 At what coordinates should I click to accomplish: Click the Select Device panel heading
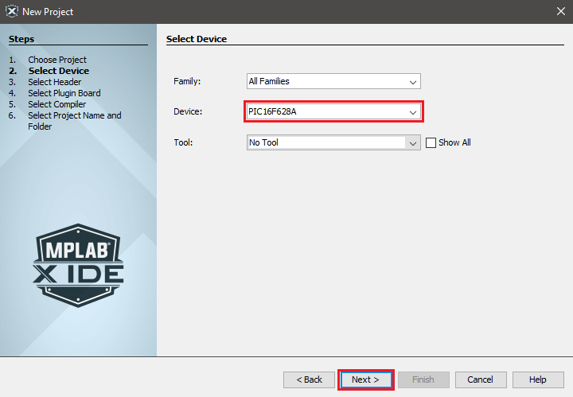(197, 39)
